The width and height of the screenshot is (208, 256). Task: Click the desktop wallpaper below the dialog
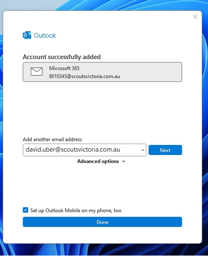tap(104, 250)
